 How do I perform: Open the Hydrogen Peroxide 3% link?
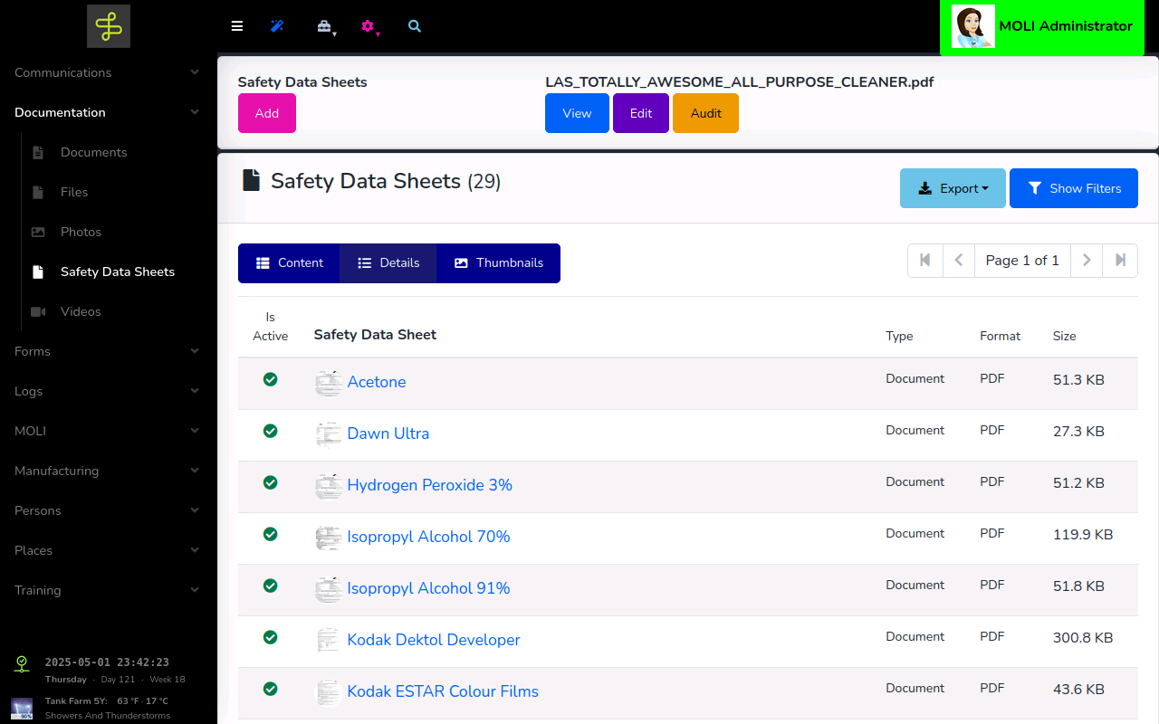[429, 485]
